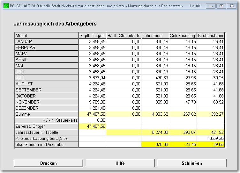This screenshot has height=173, width=240.
Task: Open Hilfe for this dialog
Action: coord(120,163)
